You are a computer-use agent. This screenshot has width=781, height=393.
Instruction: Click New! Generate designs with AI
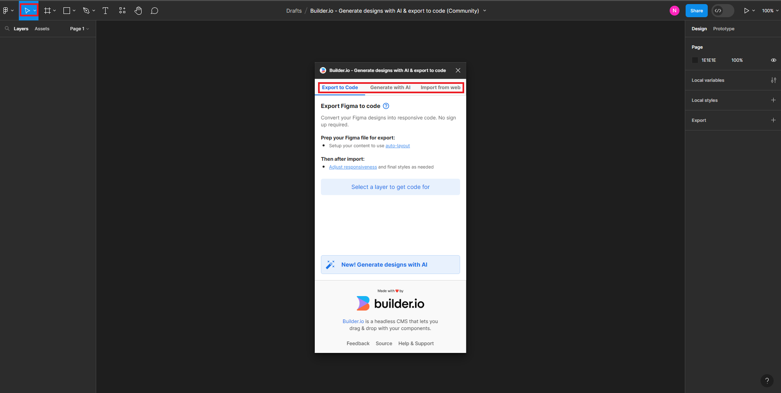pos(390,265)
